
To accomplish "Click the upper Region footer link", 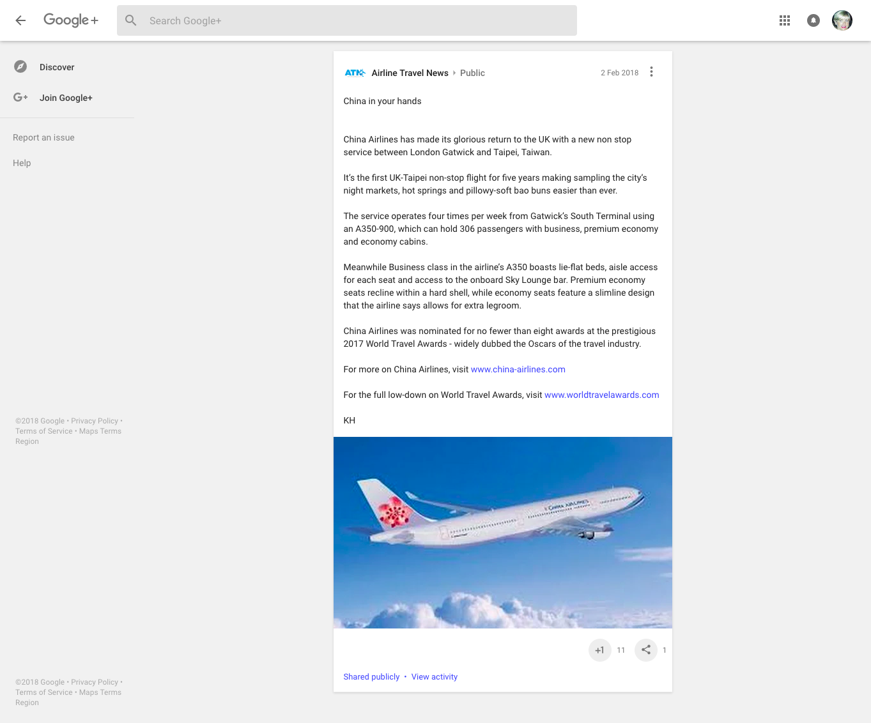I will click(x=27, y=441).
